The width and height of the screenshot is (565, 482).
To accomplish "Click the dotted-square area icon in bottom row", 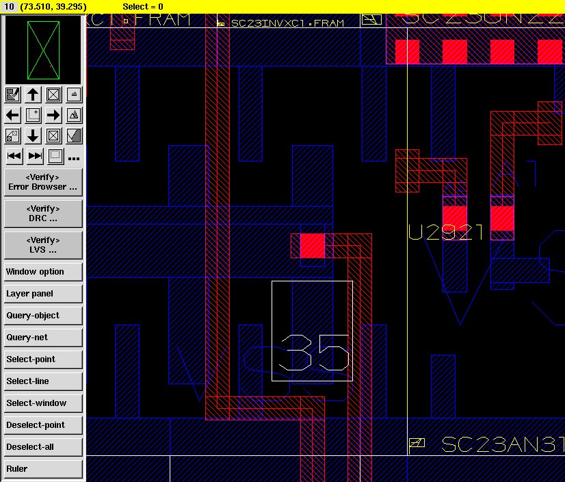I will pos(55,156).
